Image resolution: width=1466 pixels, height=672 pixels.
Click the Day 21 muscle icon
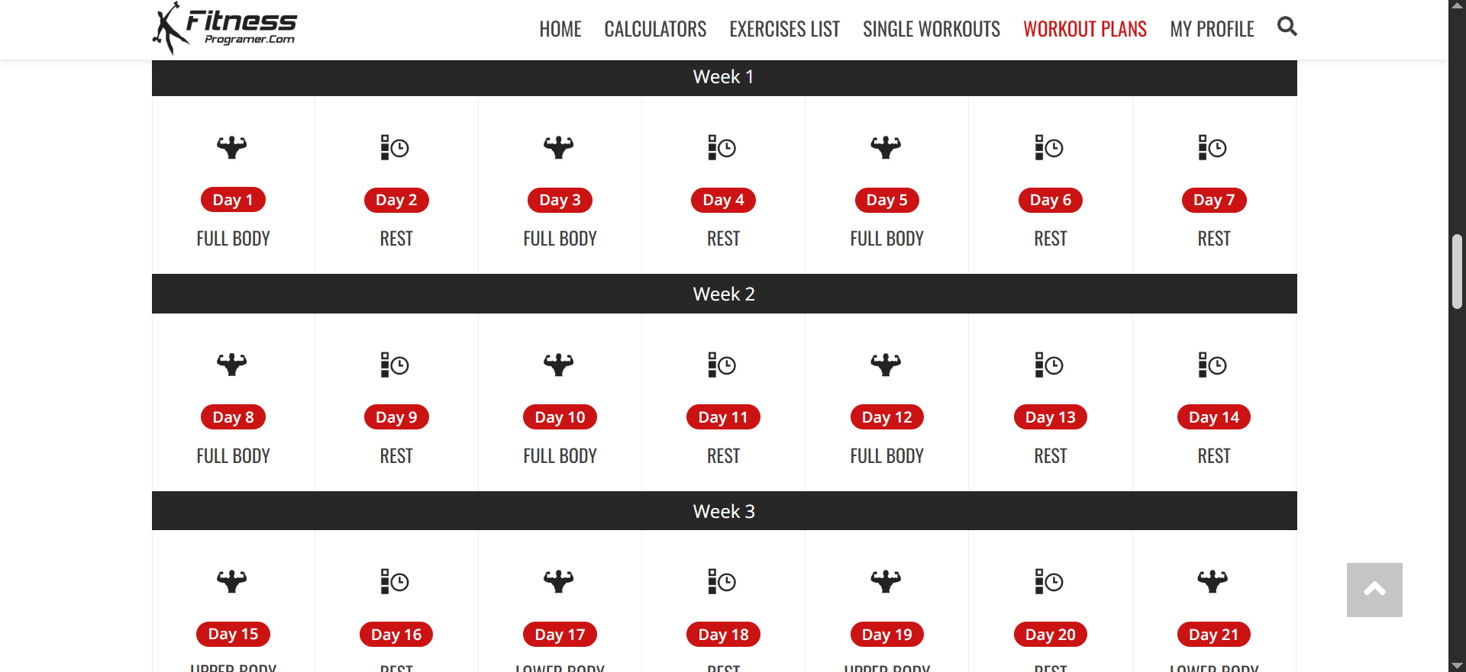coord(1213,581)
